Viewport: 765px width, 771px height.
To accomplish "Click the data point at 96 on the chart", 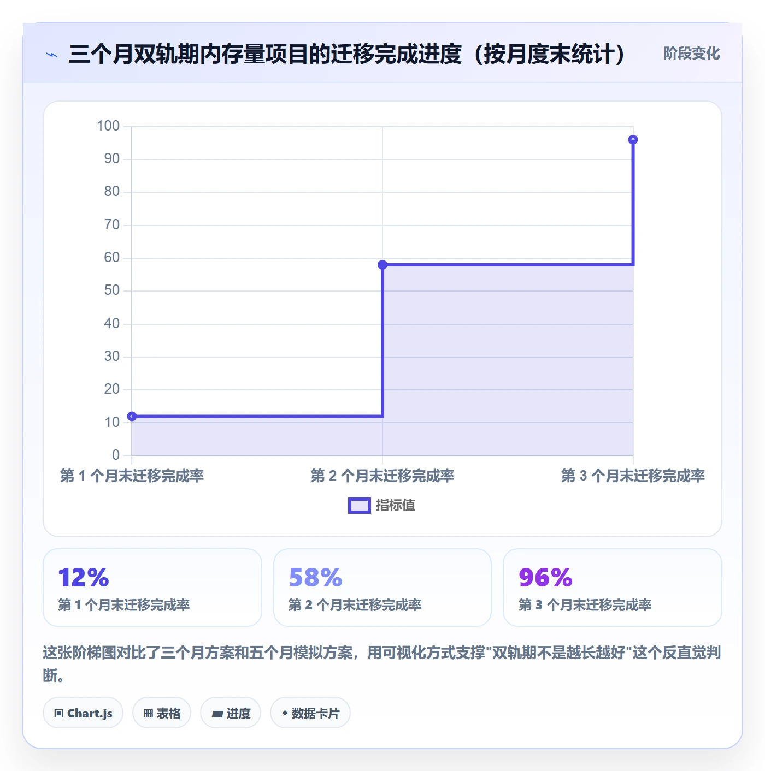I will coord(633,140).
